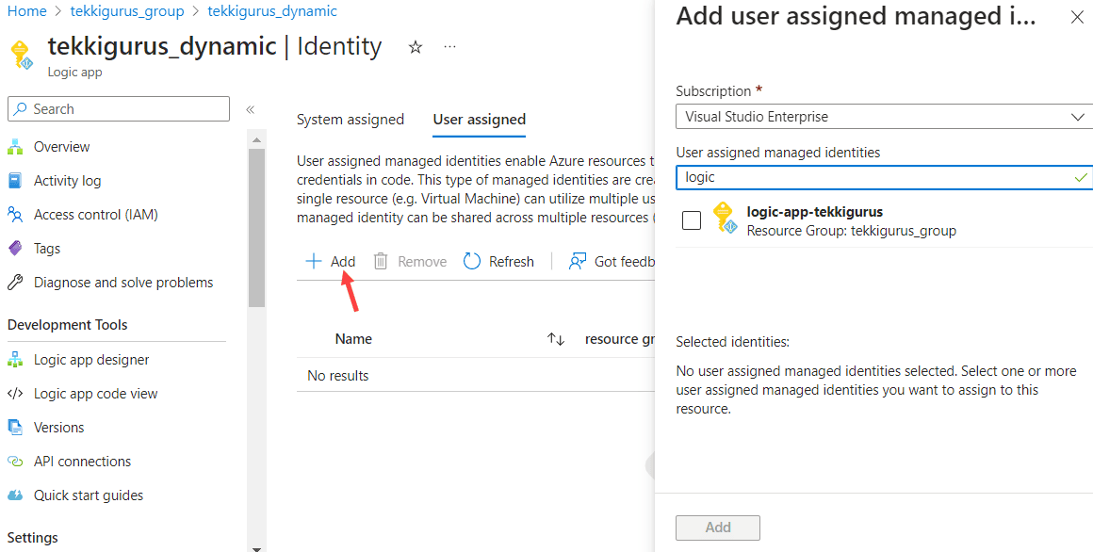This screenshot has height=552, width=1093.
Task: Open Diagnose and solve problems
Action: 123,283
